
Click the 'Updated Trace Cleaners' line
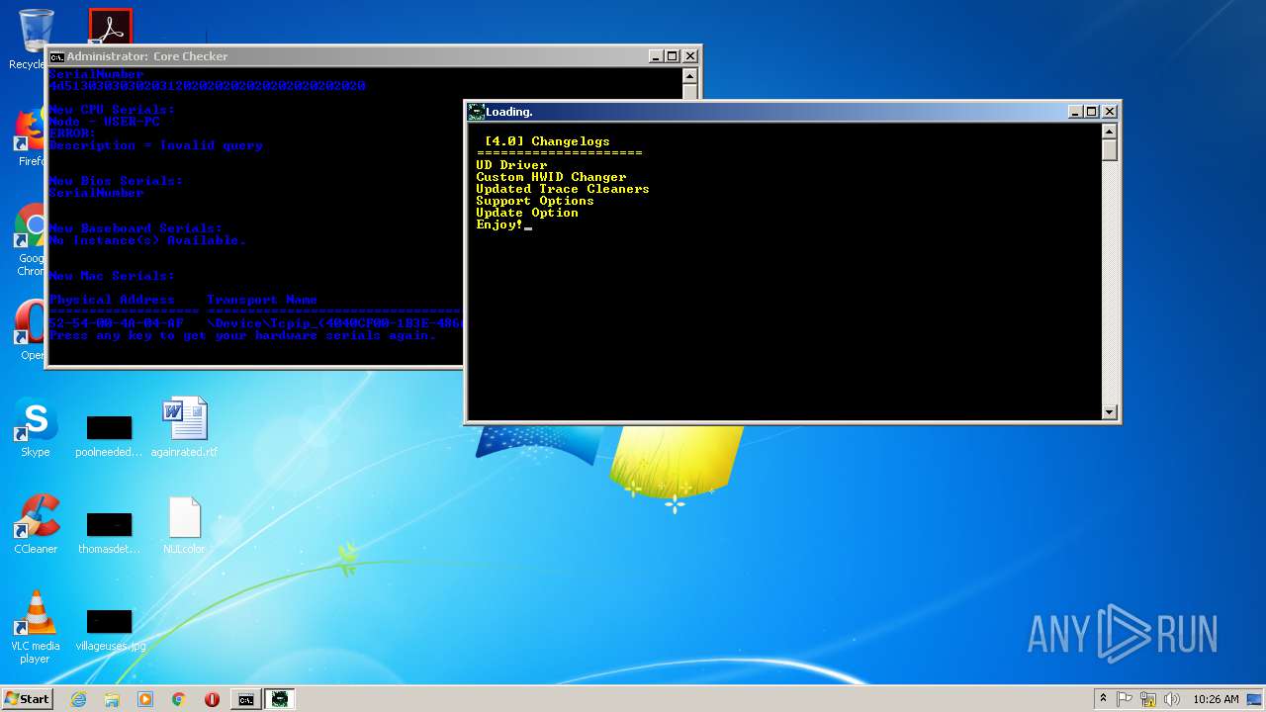click(563, 189)
